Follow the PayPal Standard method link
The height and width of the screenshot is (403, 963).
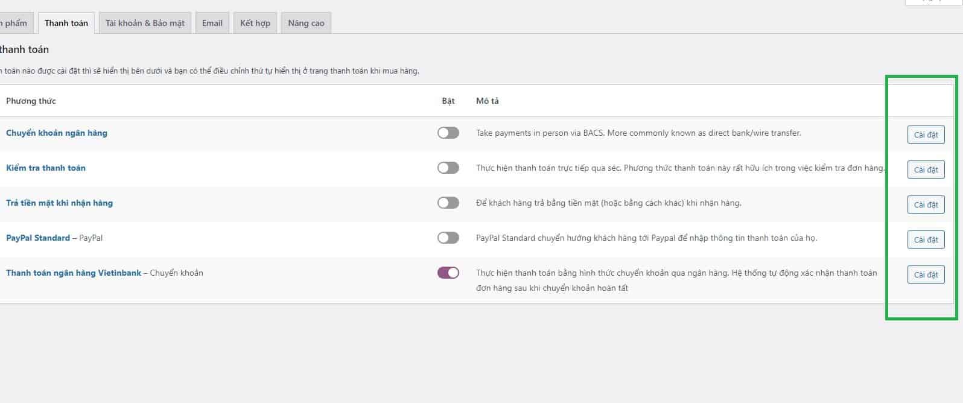(x=38, y=238)
